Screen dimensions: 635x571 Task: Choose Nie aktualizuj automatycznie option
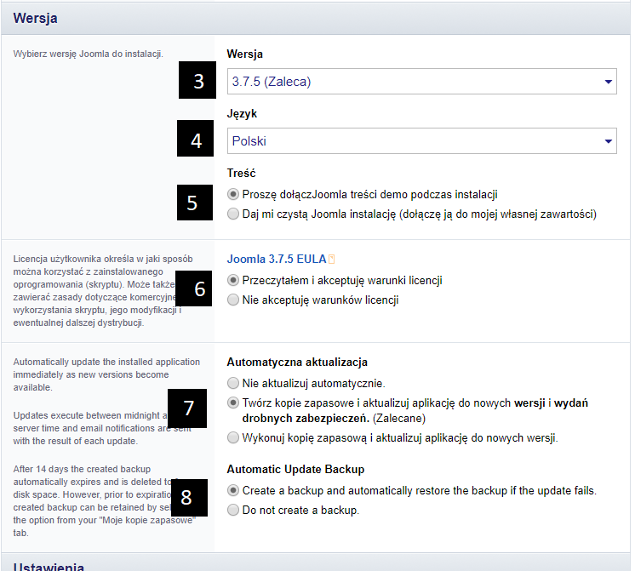tap(233, 383)
